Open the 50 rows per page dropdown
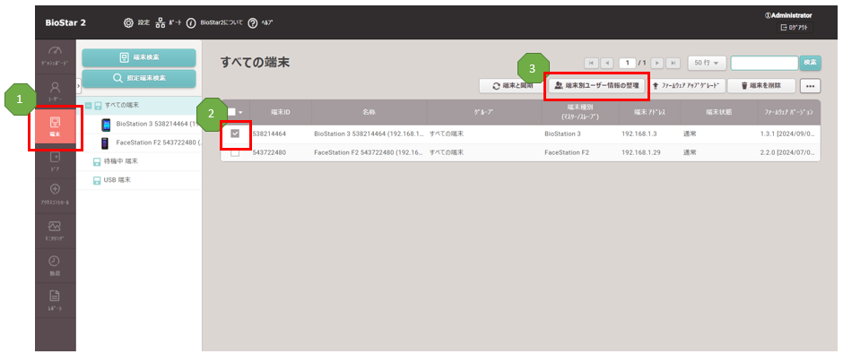Image resolution: width=843 pixels, height=354 pixels. pos(707,63)
